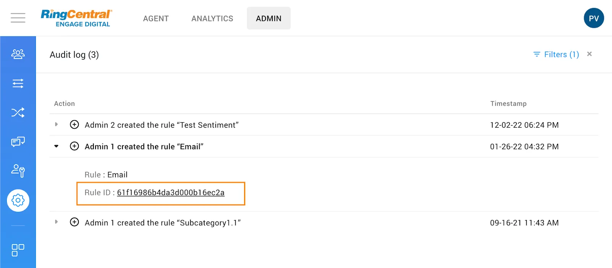Open the sliders settings sidebar icon
The height and width of the screenshot is (268, 612).
18,83
